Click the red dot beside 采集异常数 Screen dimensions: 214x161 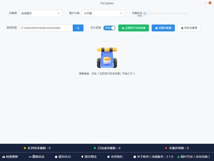tap(166, 148)
